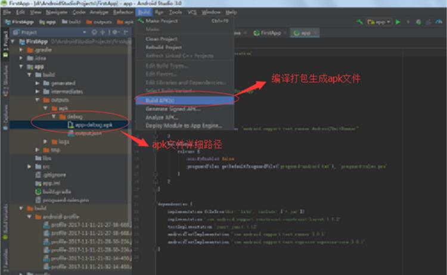This screenshot has width=447, height=275.
Task: Expand the logs folder
Action: tap(45, 142)
